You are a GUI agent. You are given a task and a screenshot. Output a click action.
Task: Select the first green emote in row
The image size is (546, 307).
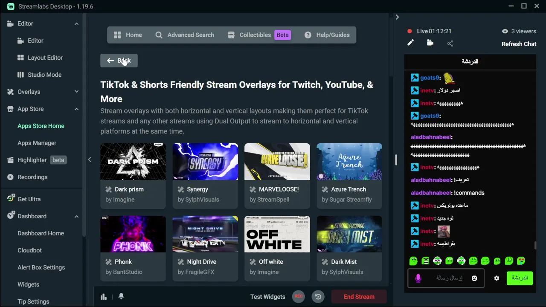[413, 261]
